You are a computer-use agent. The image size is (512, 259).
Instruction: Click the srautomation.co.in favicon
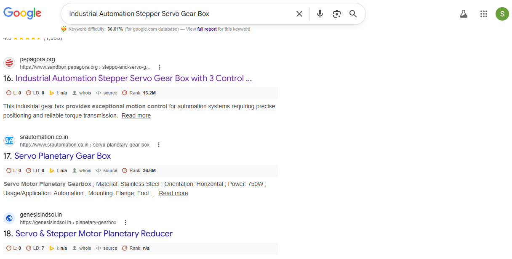click(x=9, y=141)
